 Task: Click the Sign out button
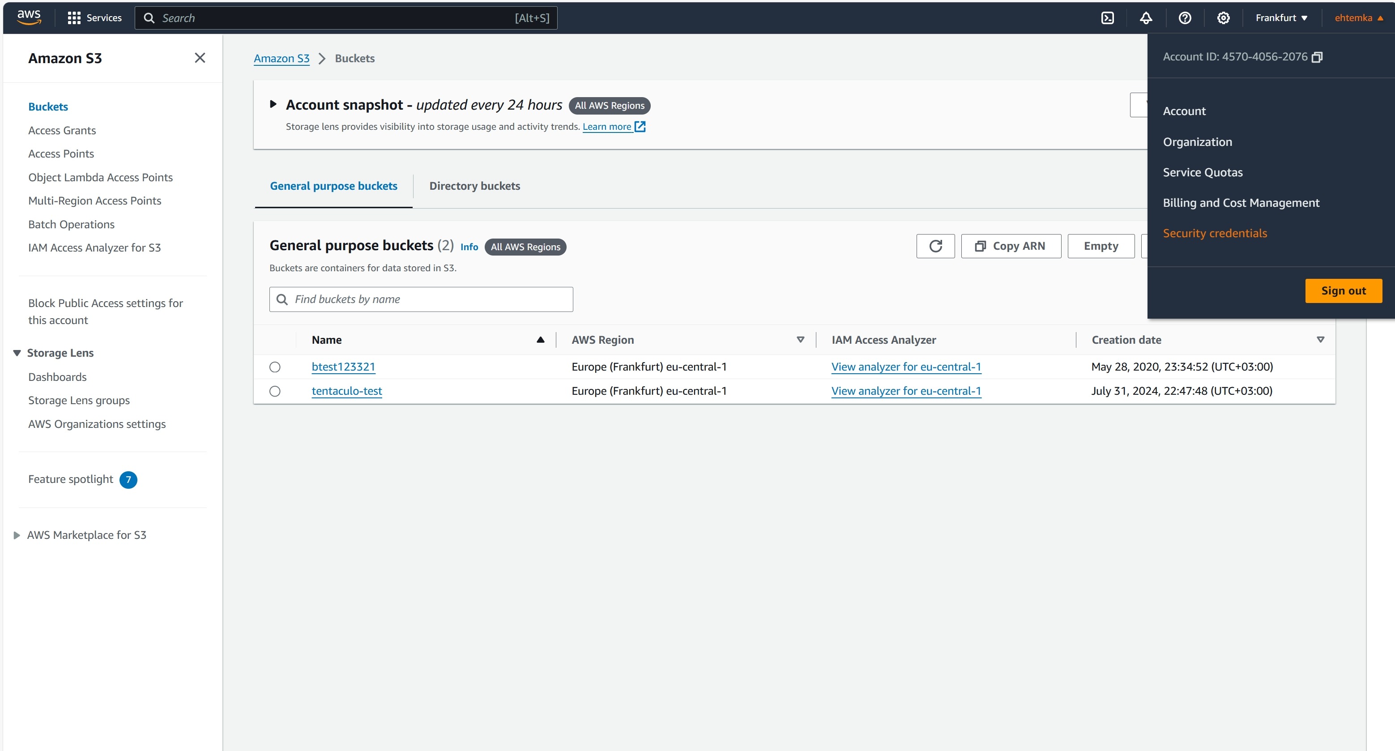(1343, 291)
